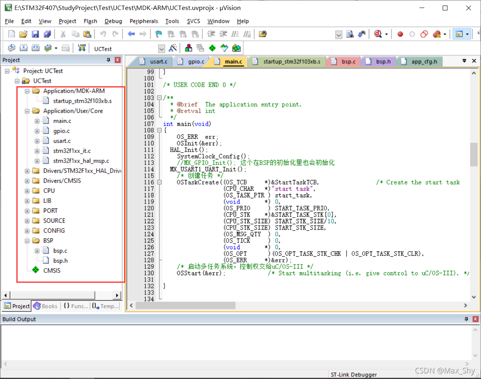The width and height of the screenshot is (481, 379).
Task: Open the Select Software Packs icon
Action: point(224,48)
